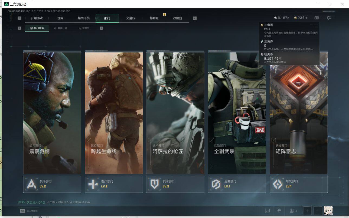349x218 pixels.
Task: Click the 哈夫币 entry in currency tooltip
Action: click(289, 58)
